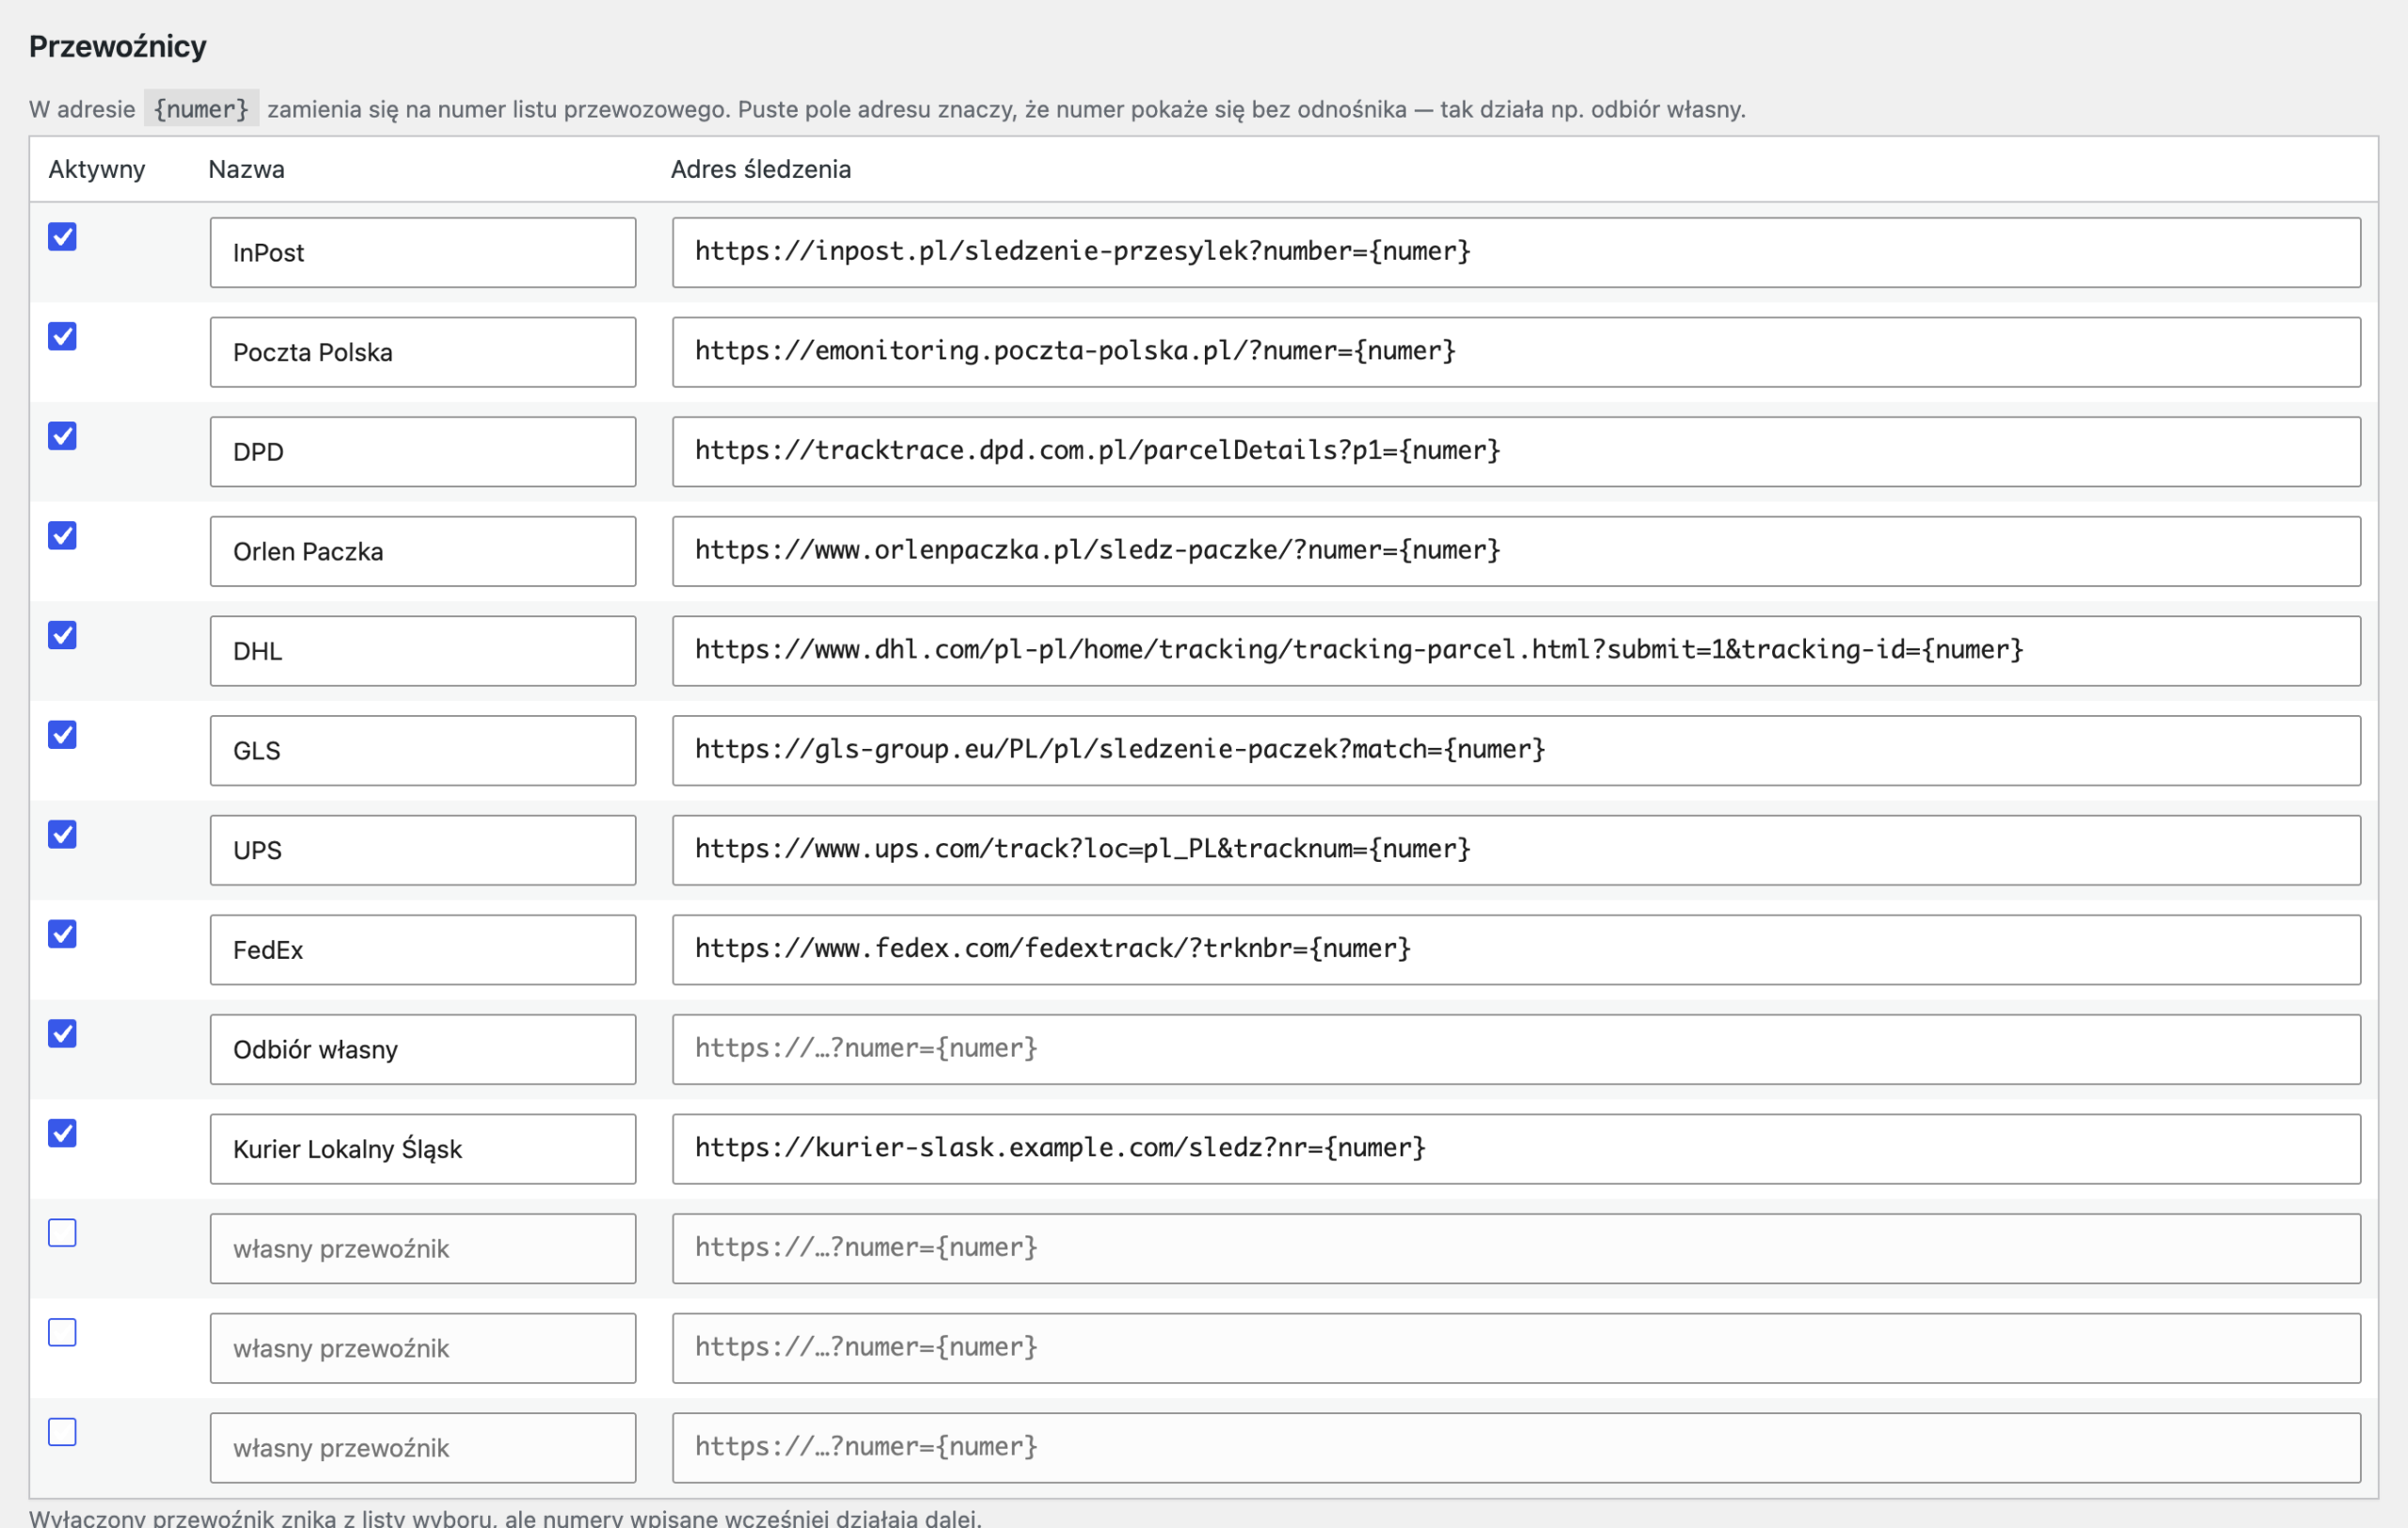Edit the dhl.com tracking URL field
Screen dimensions: 2408x1528
pos(1516,651)
